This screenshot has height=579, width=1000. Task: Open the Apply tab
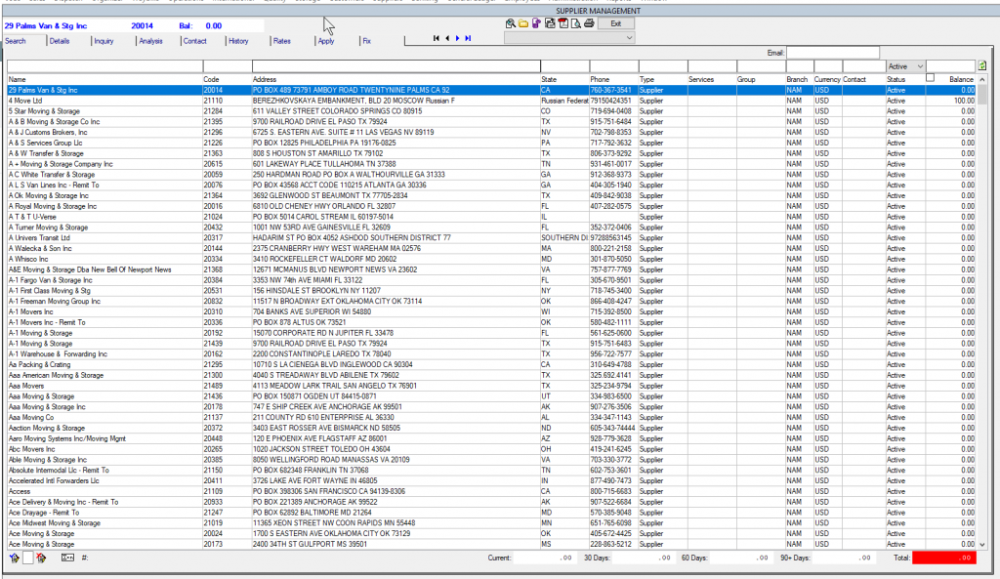click(326, 41)
